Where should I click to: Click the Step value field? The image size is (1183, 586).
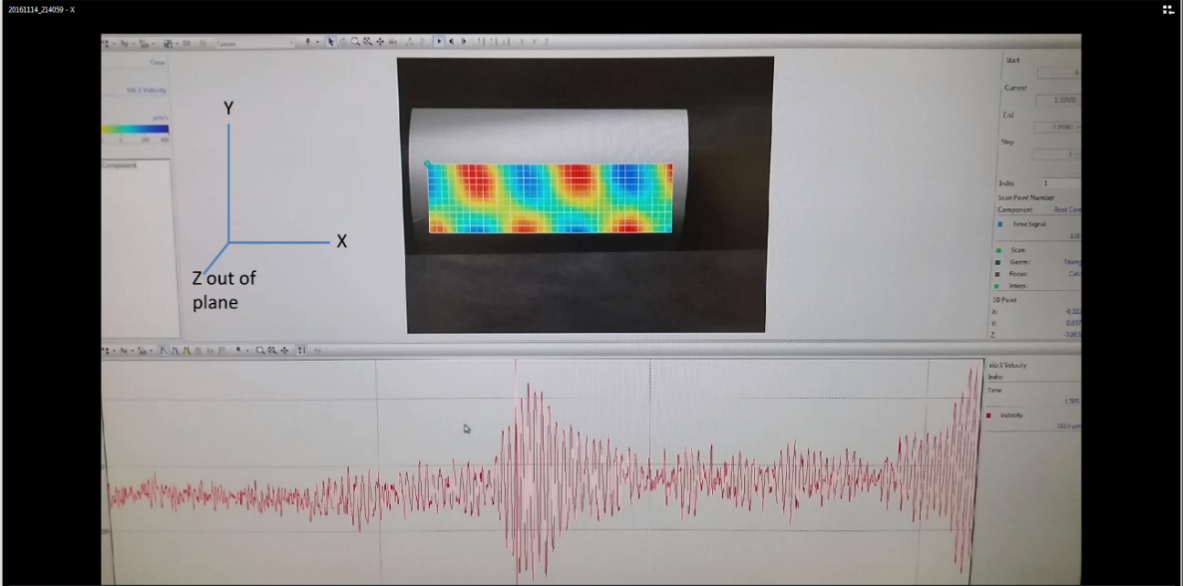[1056, 154]
